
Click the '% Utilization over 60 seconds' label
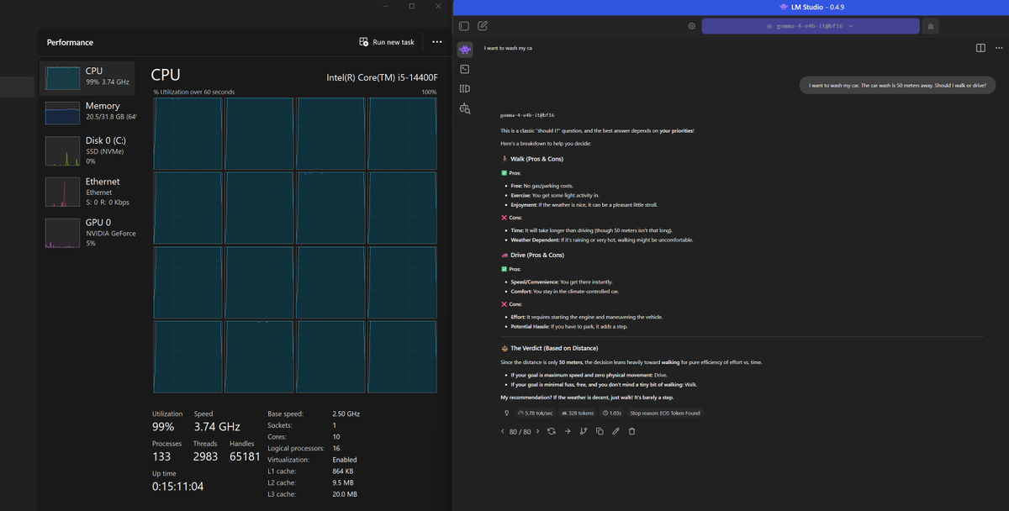193,92
